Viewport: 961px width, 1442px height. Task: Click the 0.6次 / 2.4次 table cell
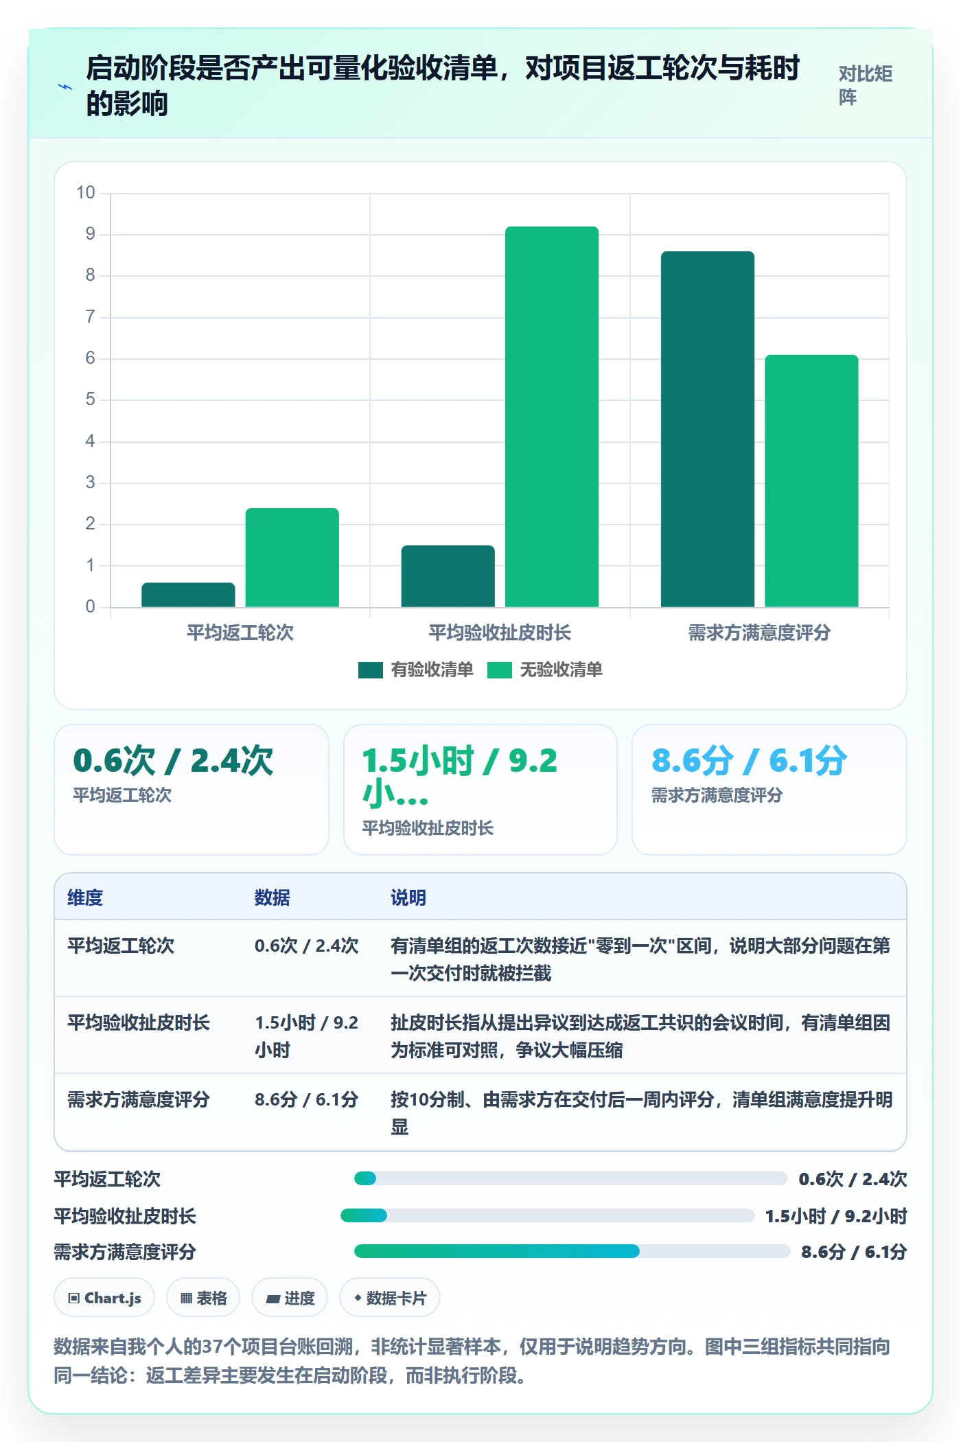(307, 946)
